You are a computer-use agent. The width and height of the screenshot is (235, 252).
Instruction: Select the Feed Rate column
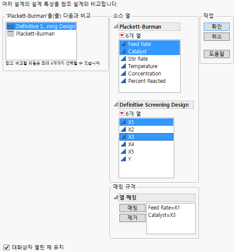pos(149,44)
